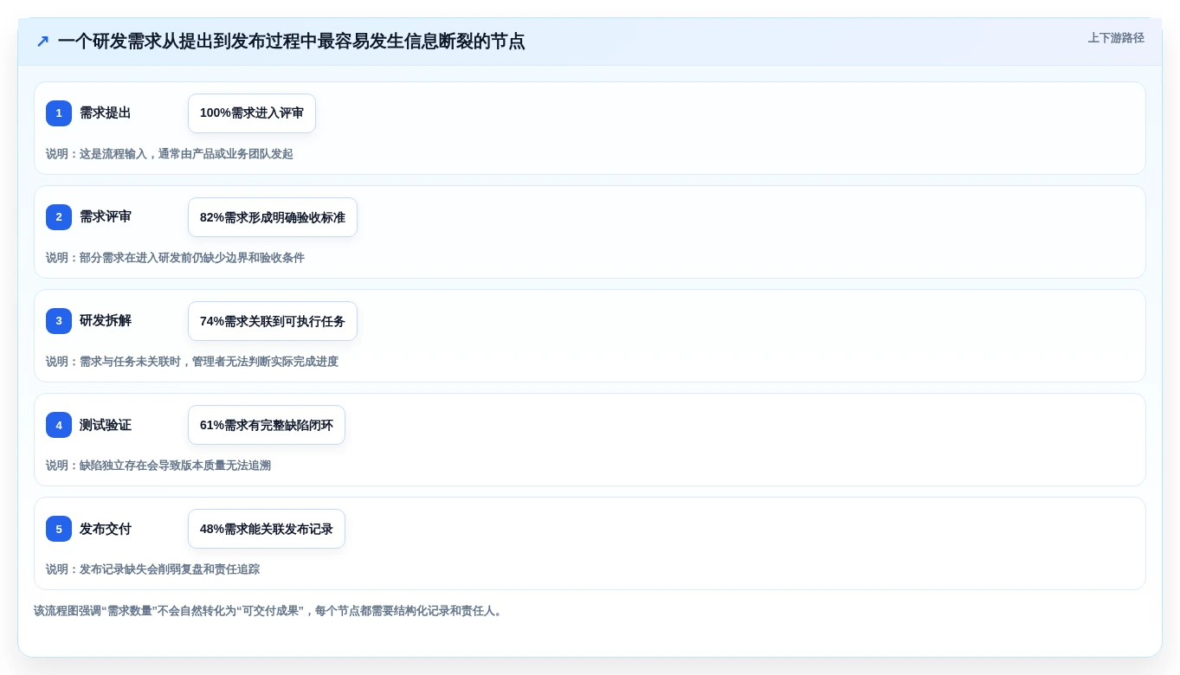Click the 48%需求能关联发布记录 chip
Screen dimensions: 1180x675
point(267,529)
